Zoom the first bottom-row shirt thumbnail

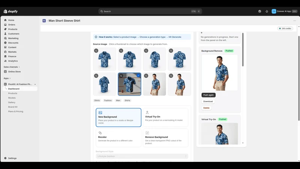coord(96,76)
